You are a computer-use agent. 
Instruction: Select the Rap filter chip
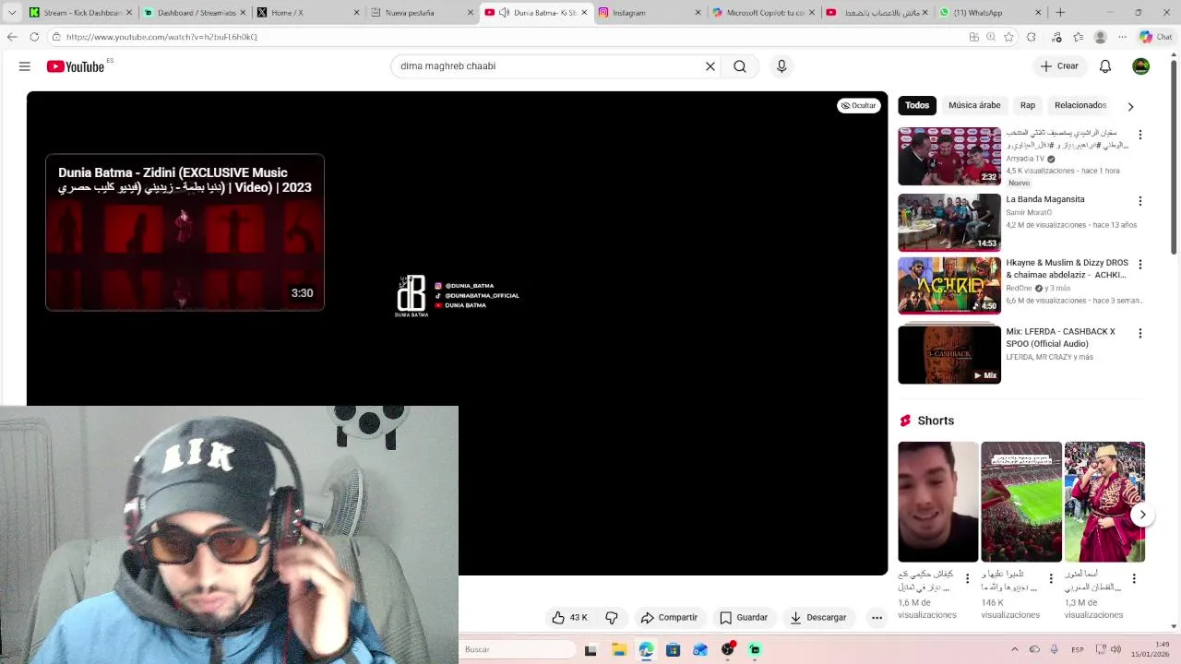1028,105
